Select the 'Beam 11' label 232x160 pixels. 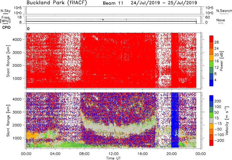[x=113, y=3]
